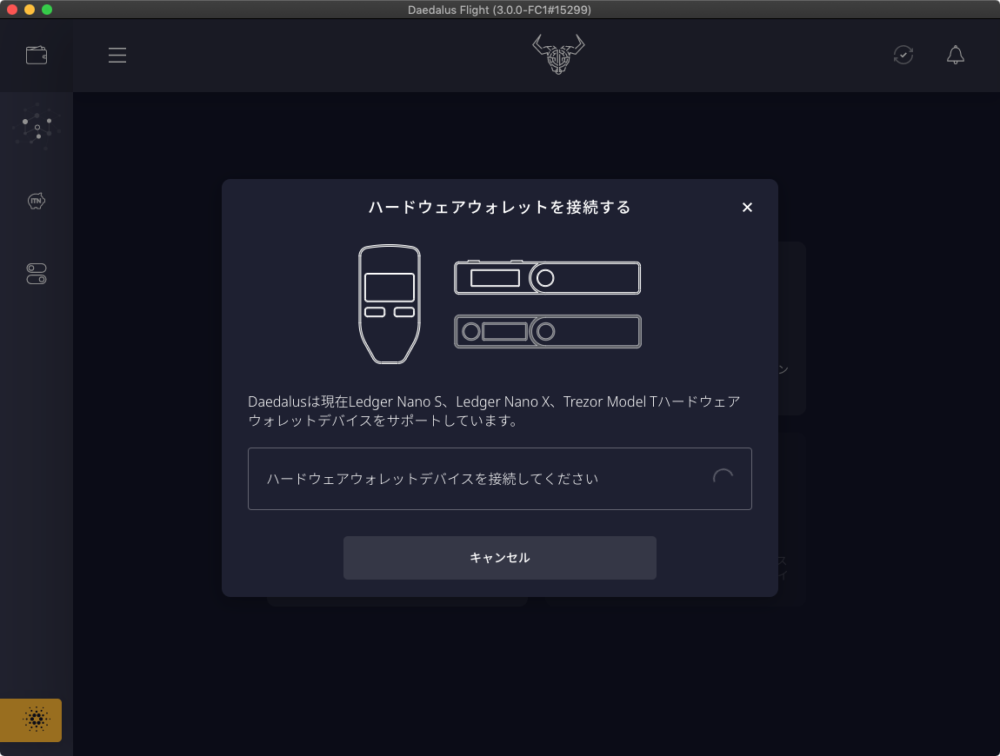Image resolution: width=1000 pixels, height=756 pixels.
Task: Open the notifications bell icon
Action: [x=955, y=55]
